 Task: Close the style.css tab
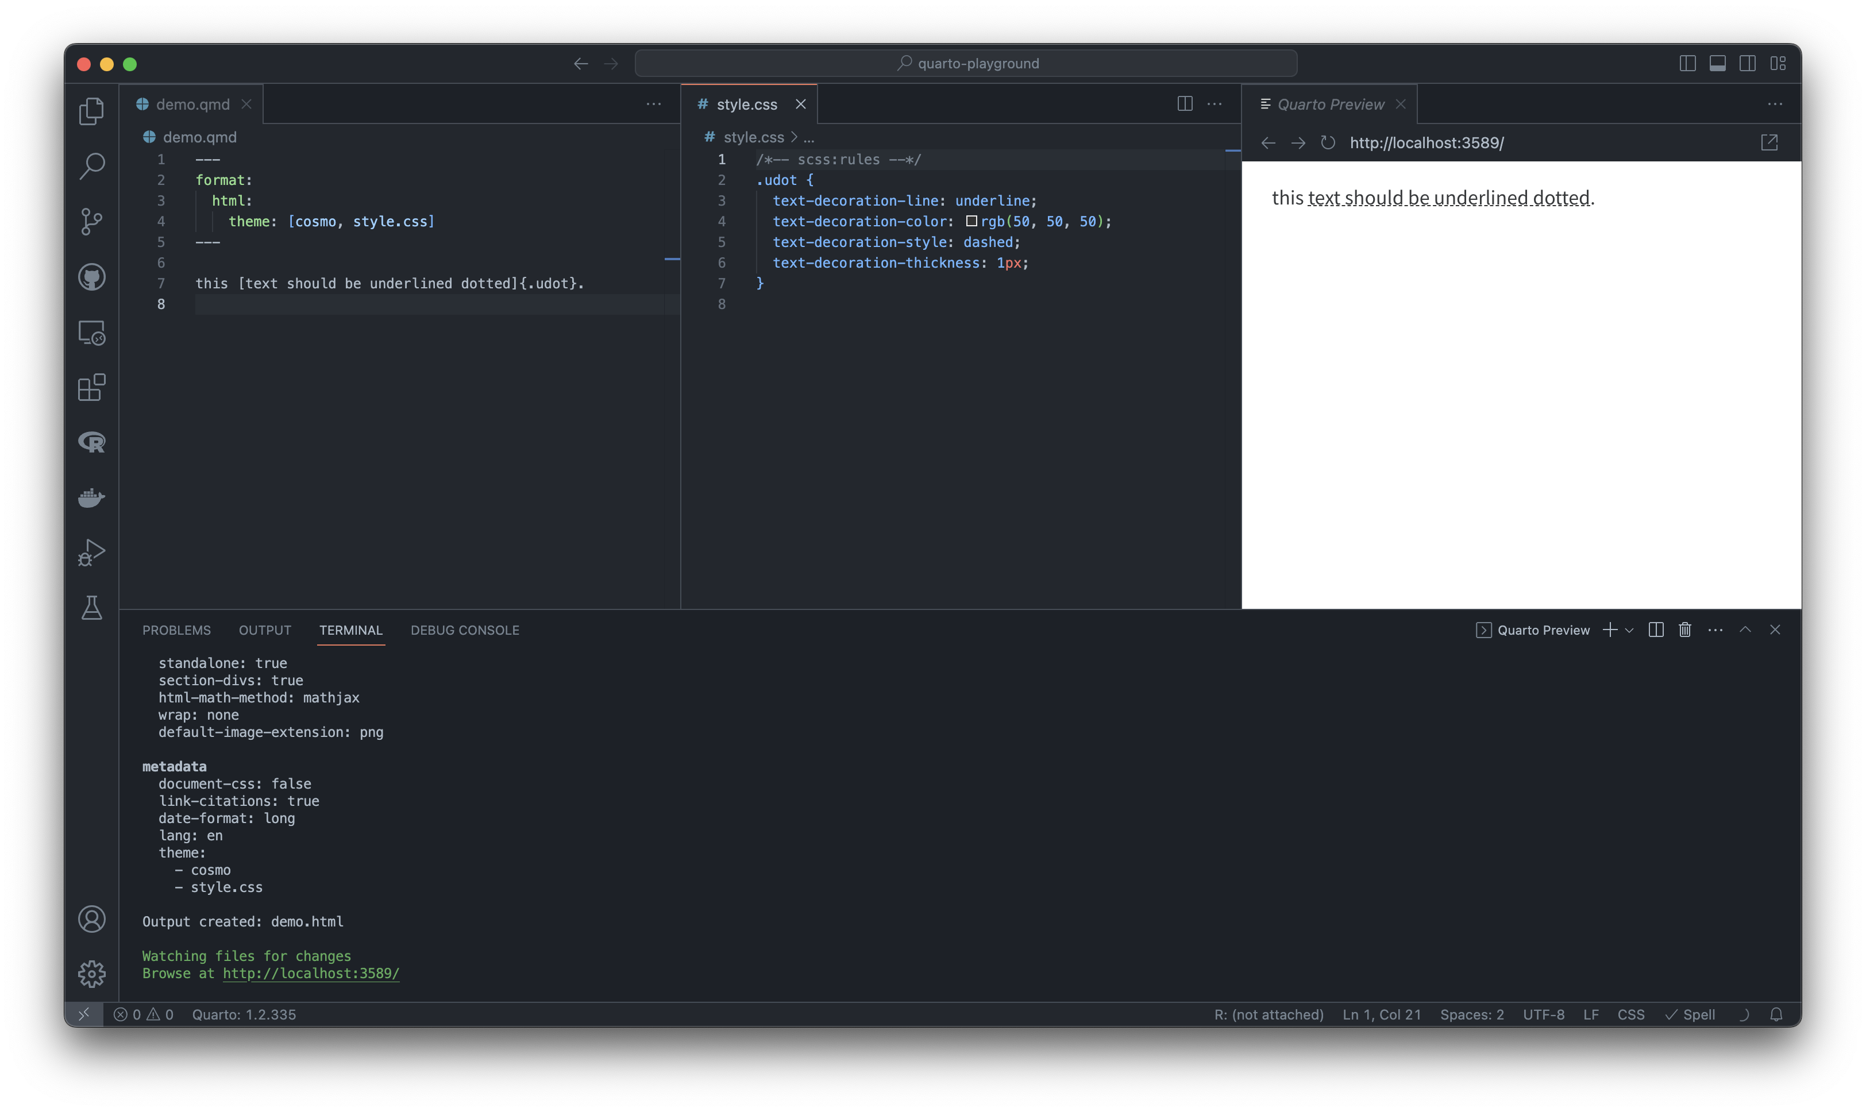800,104
